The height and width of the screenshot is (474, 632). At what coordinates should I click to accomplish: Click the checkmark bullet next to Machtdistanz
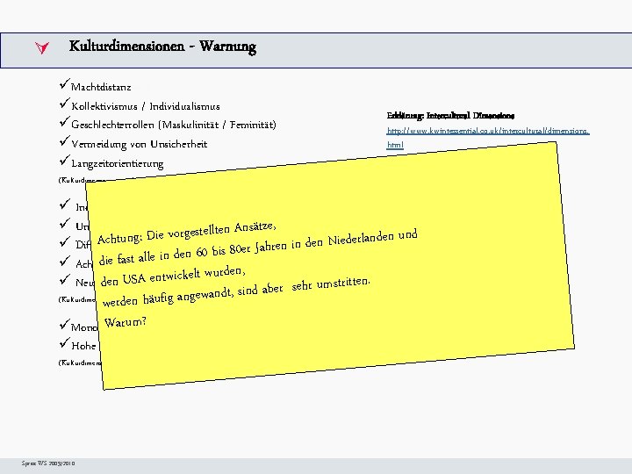coord(64,84)
